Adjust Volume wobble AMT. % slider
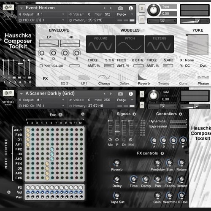The width and height of the screenshot is (211, 211). 109,66
